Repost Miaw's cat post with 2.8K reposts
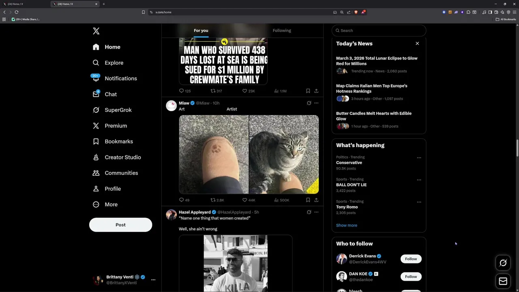Image resolution: width=519 pixels, height=292 pixels. click(x=213, y=200)
